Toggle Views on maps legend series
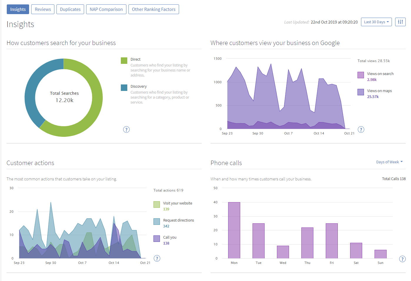Viewport: 411px width, 281px height. click(361, 92)
